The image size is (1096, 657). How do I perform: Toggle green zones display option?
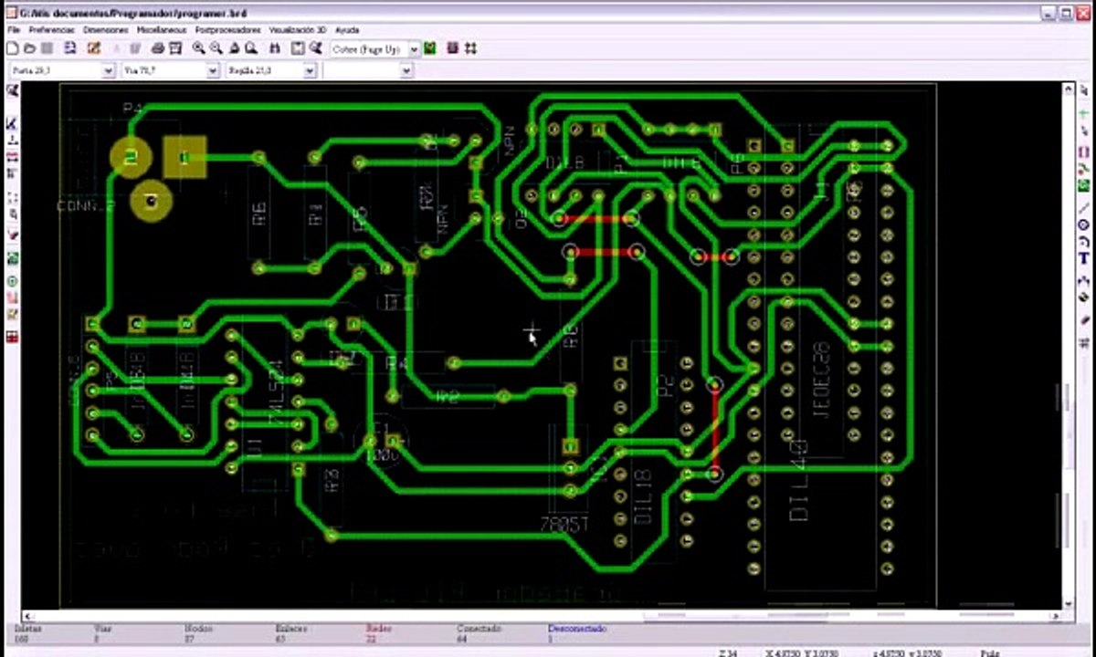point(12,258)
